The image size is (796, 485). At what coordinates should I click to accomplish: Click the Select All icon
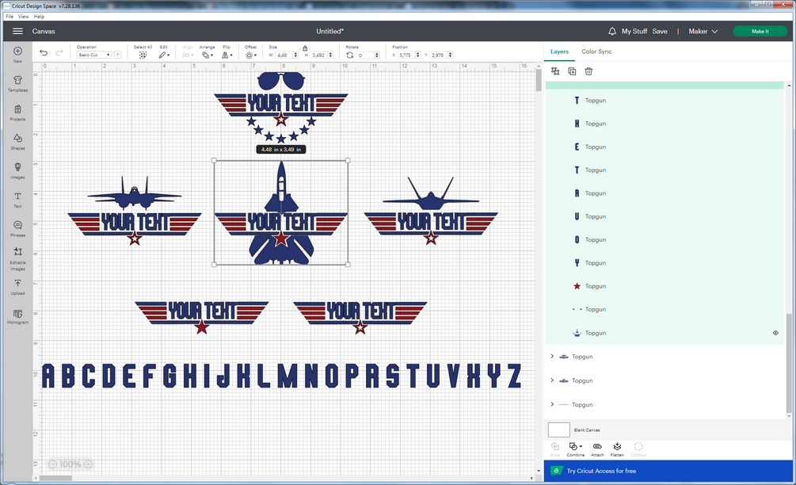click(x=143, y=55)
